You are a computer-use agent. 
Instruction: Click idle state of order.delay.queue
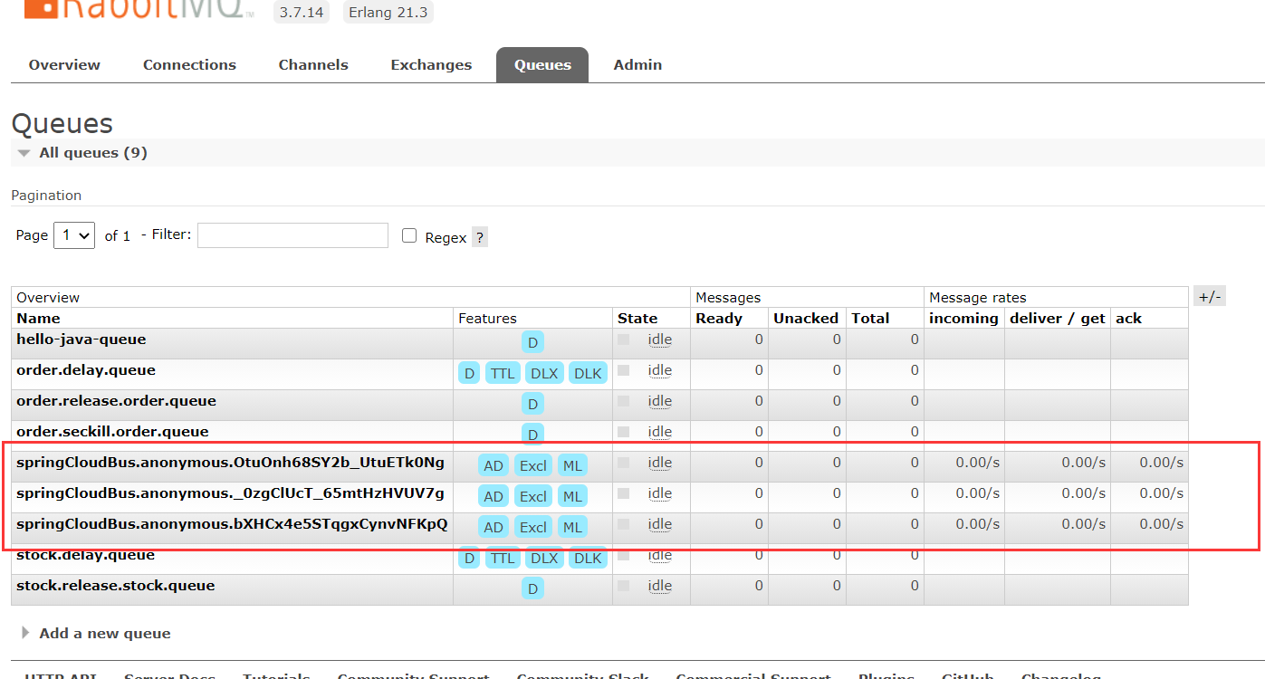pyautogui.click(x=659, y=370)
